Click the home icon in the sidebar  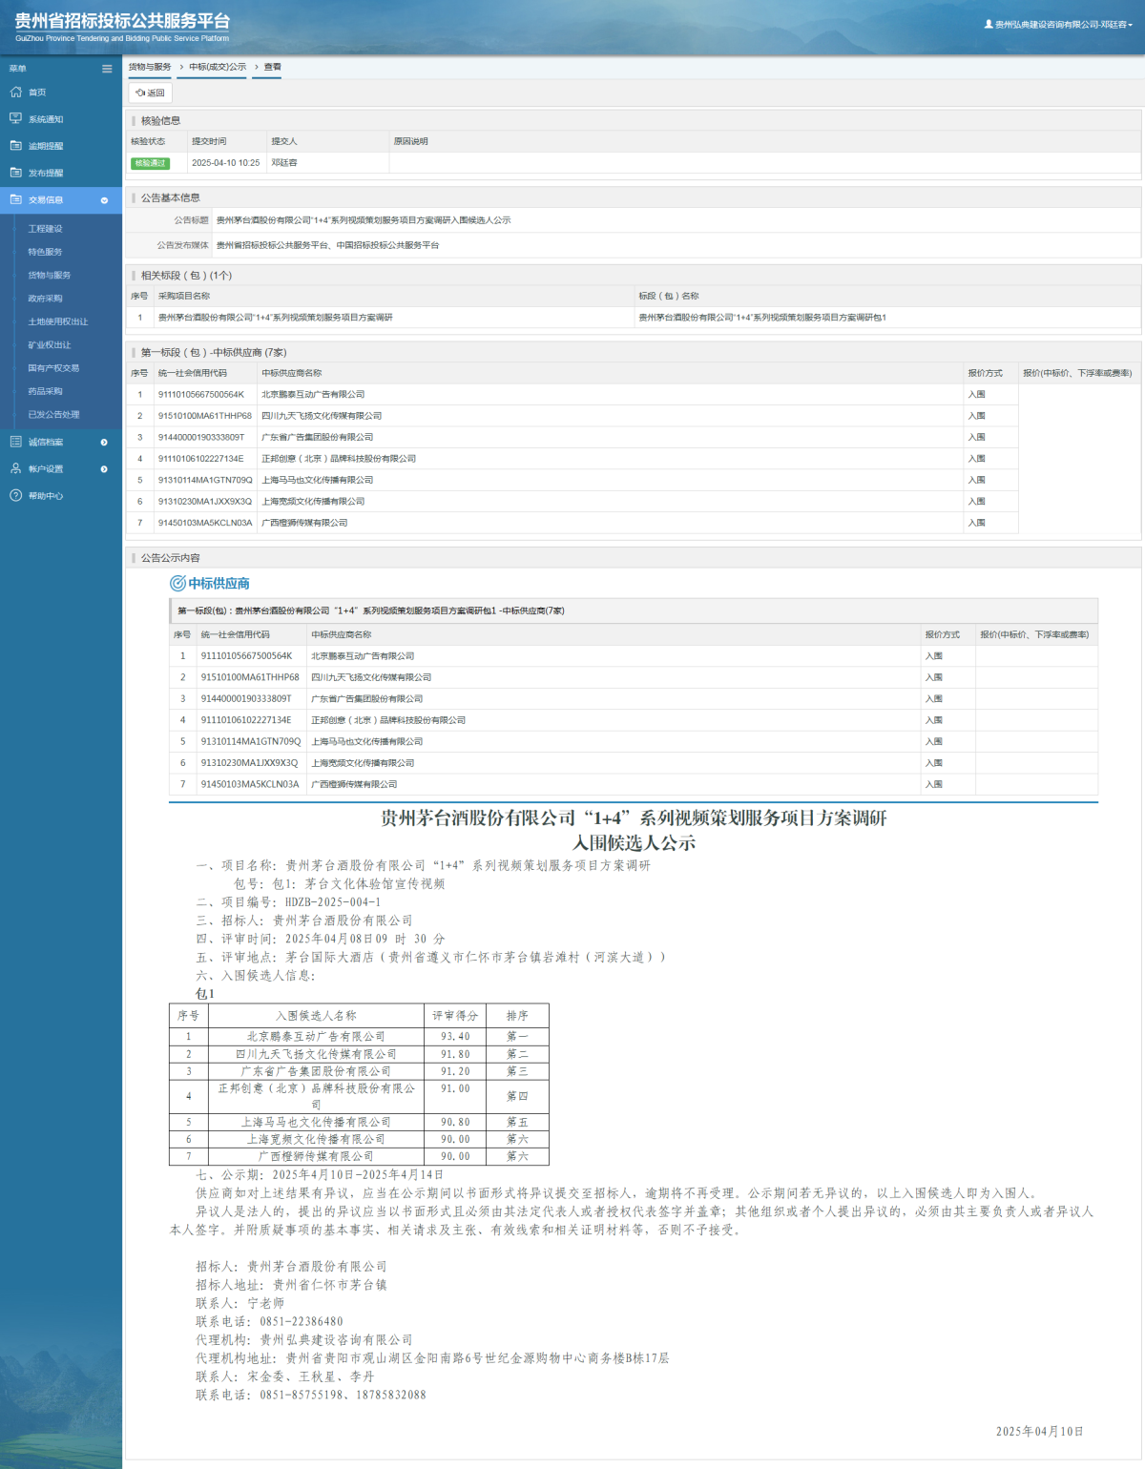click(x=15, y=93)
